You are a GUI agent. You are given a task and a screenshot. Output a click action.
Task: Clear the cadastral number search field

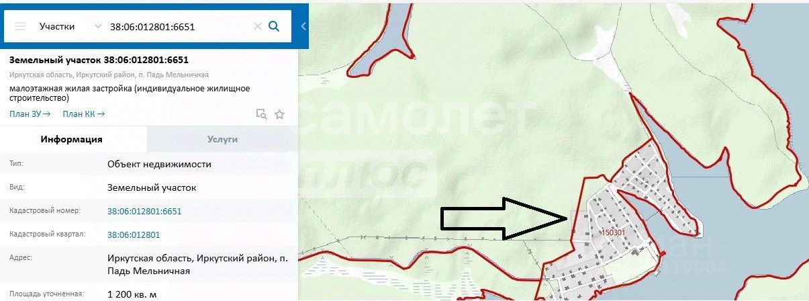(258, 27)
